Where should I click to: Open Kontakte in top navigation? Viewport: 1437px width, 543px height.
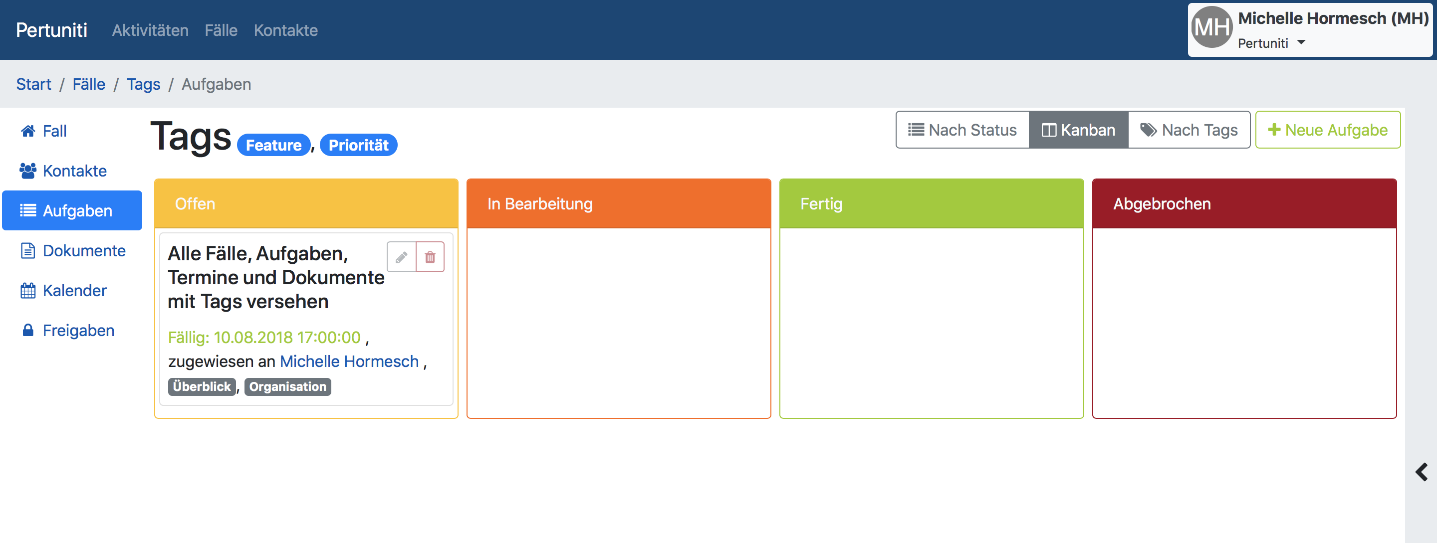point(285,30)
